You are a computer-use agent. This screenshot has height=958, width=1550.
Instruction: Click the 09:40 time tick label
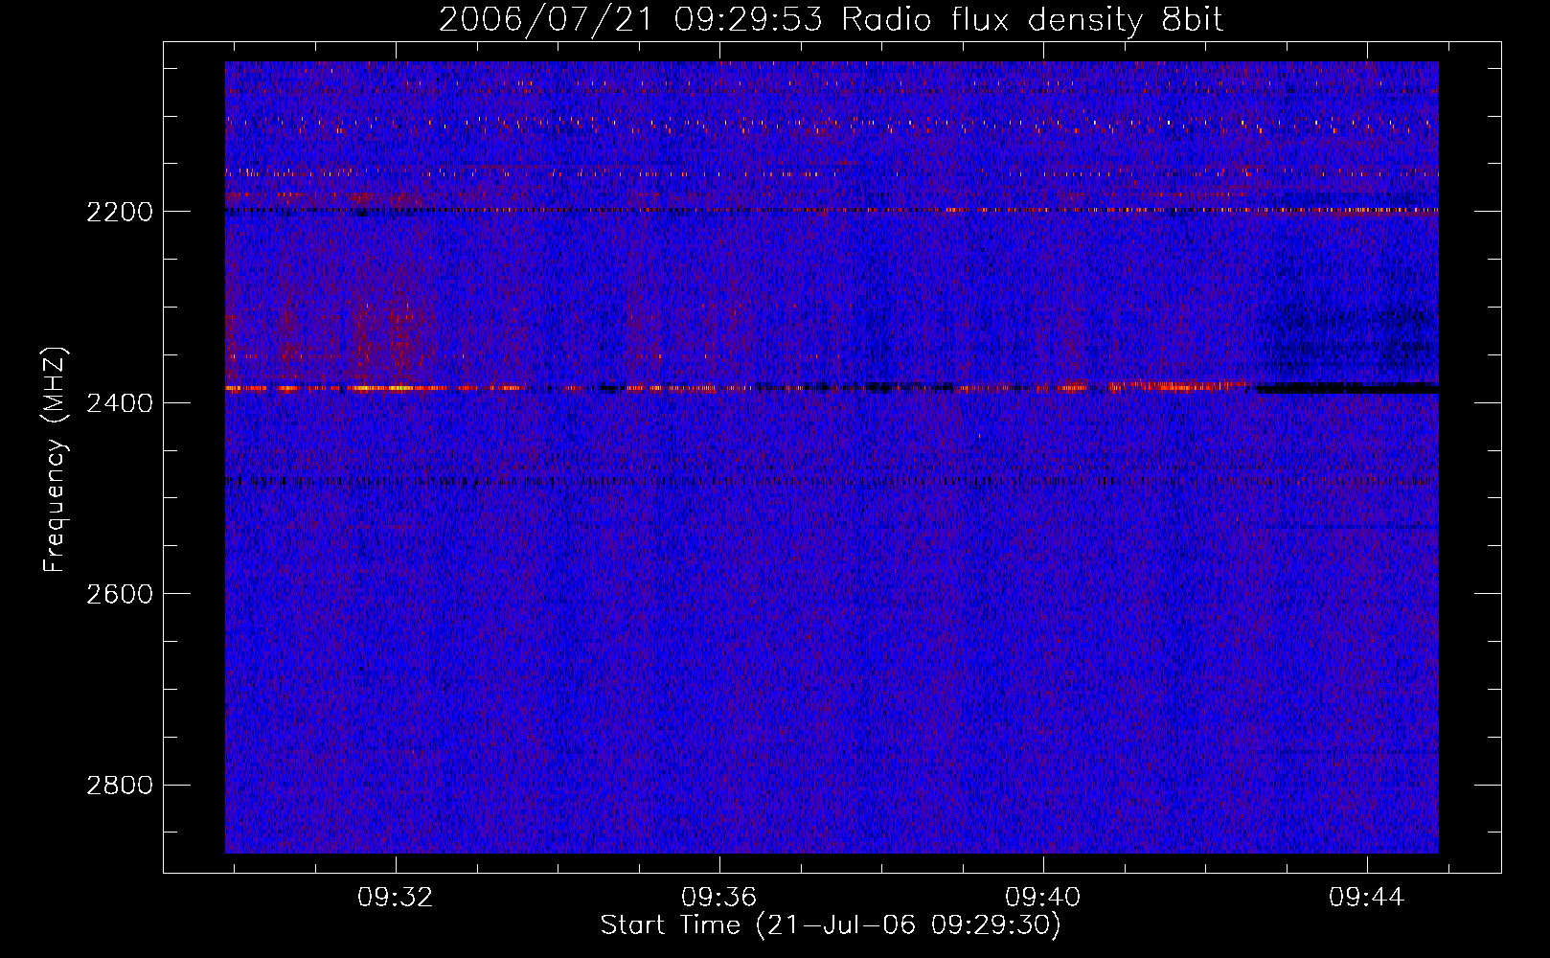pyautogui.click(x=1043, y=898)
